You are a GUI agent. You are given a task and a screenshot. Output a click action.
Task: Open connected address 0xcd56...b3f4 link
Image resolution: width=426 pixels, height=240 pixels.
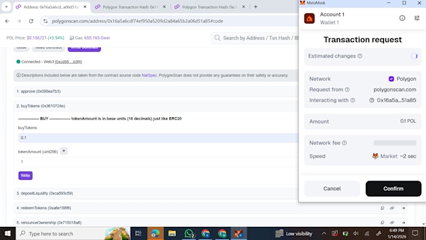(68, 61)
